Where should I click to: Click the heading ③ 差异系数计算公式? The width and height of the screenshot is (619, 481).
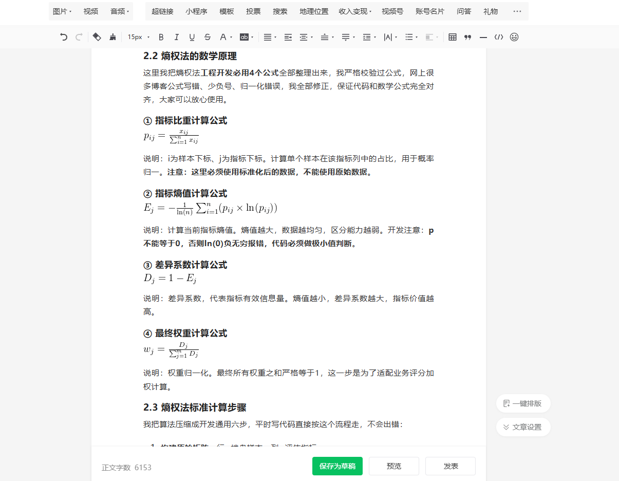[x=185, y=265]
